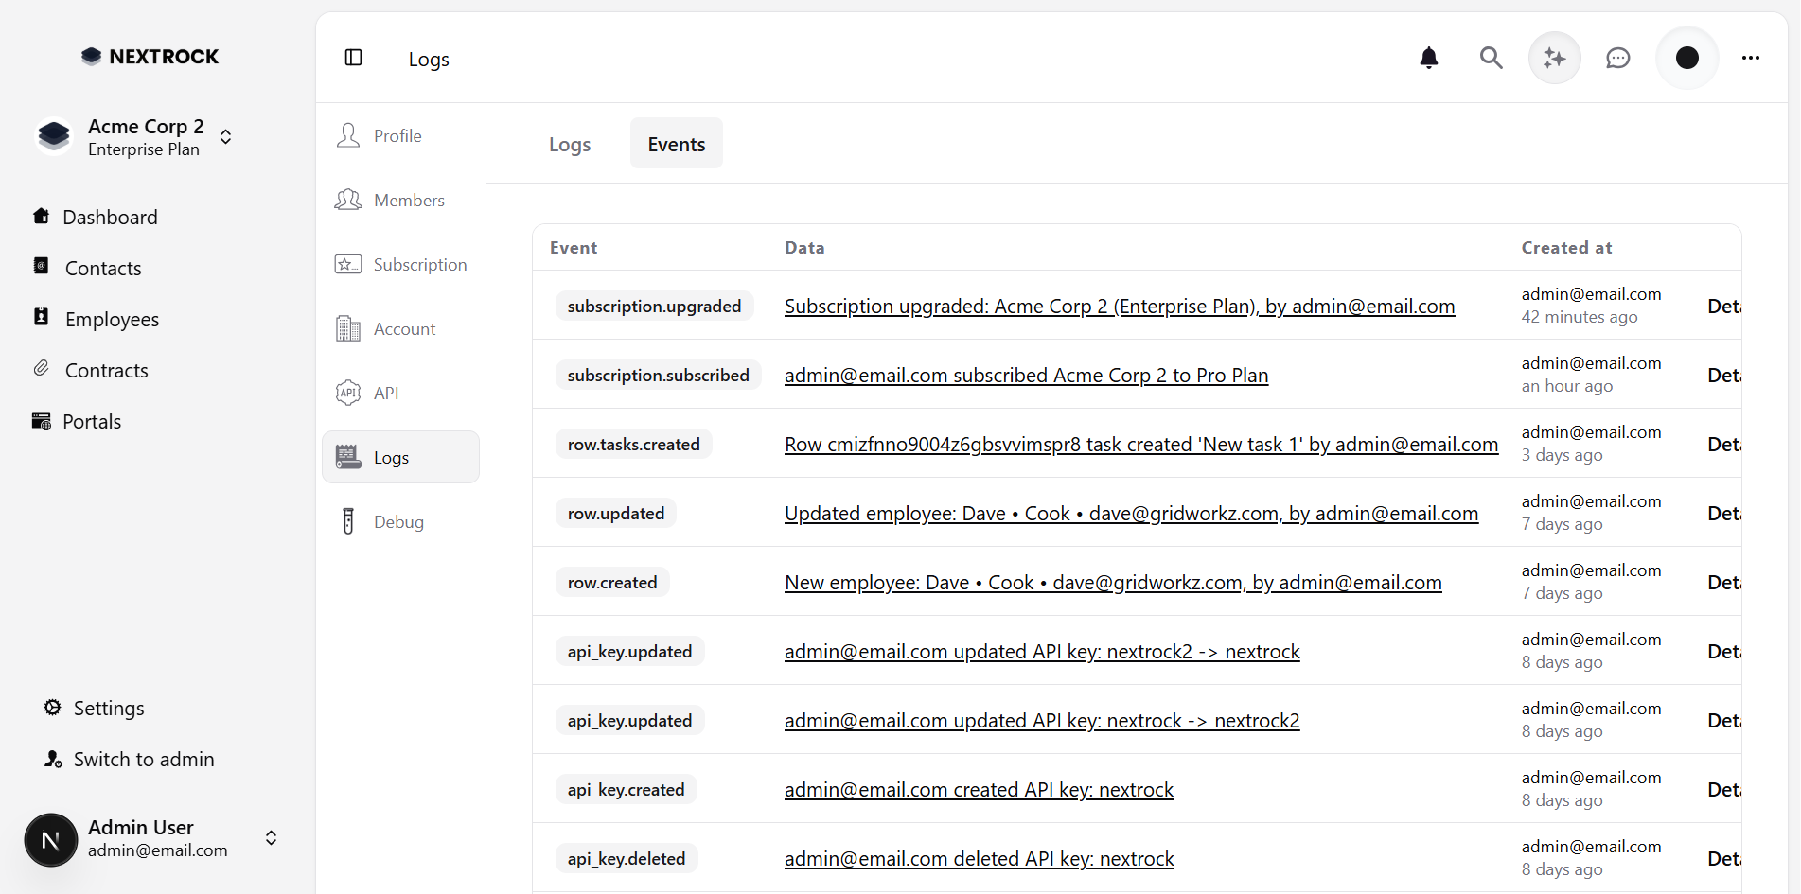1801x894 pixels.
Task: Click the dark circle theme avatar button
Action: click(1686, 59)
